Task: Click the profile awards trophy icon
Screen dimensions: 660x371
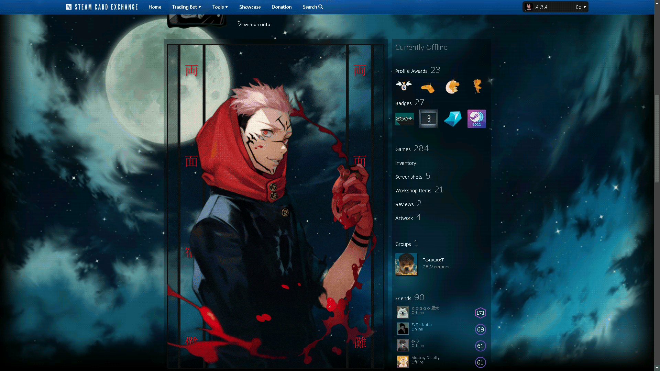Action: (x=404, y=86)
